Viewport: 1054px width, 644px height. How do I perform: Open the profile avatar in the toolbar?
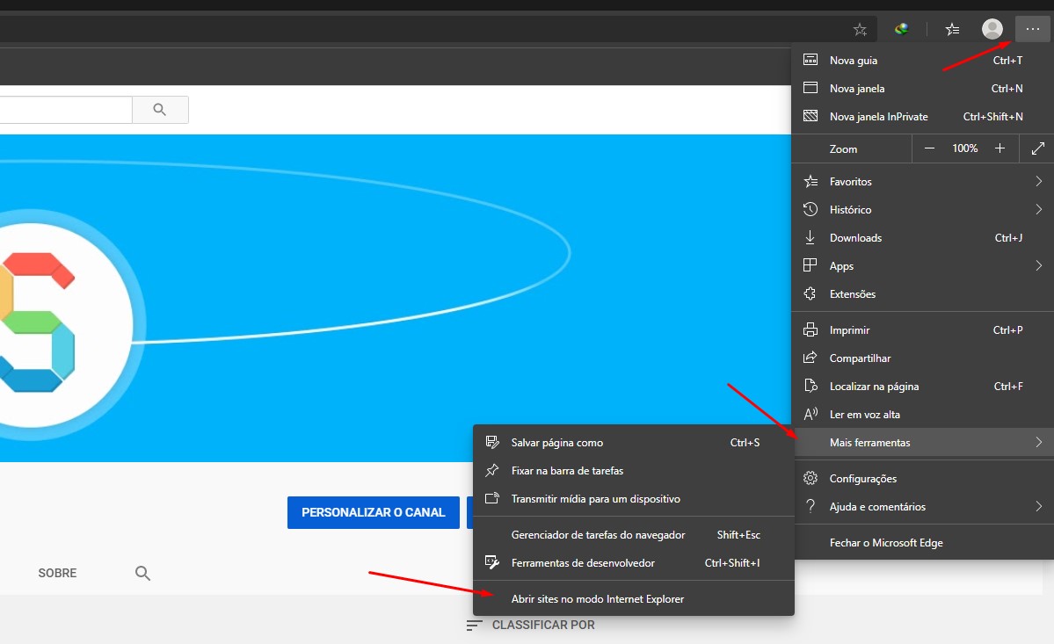click(x=992, y=28)
